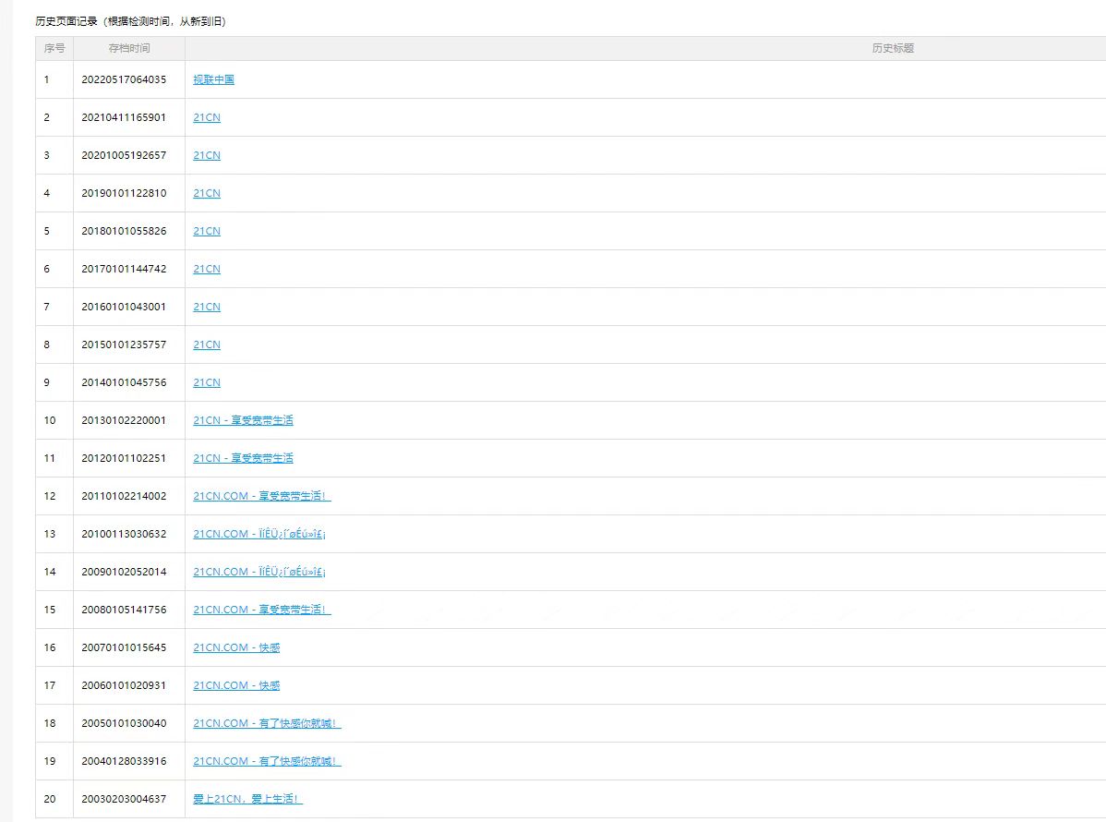This screenshot has height=822, width=1106.
Task: Click sequence number 12 beside 20110102214002
Action: tap(49, 496)
